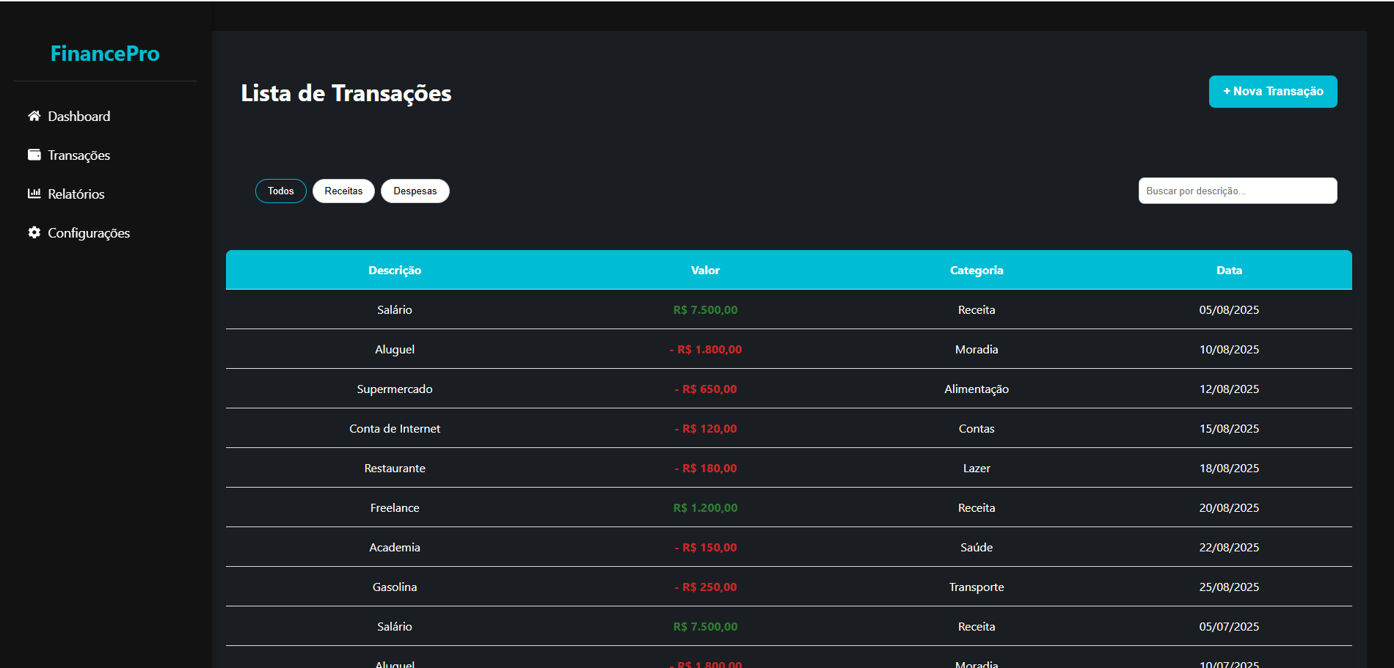Filter transactions by Despesas

point(415,191)
